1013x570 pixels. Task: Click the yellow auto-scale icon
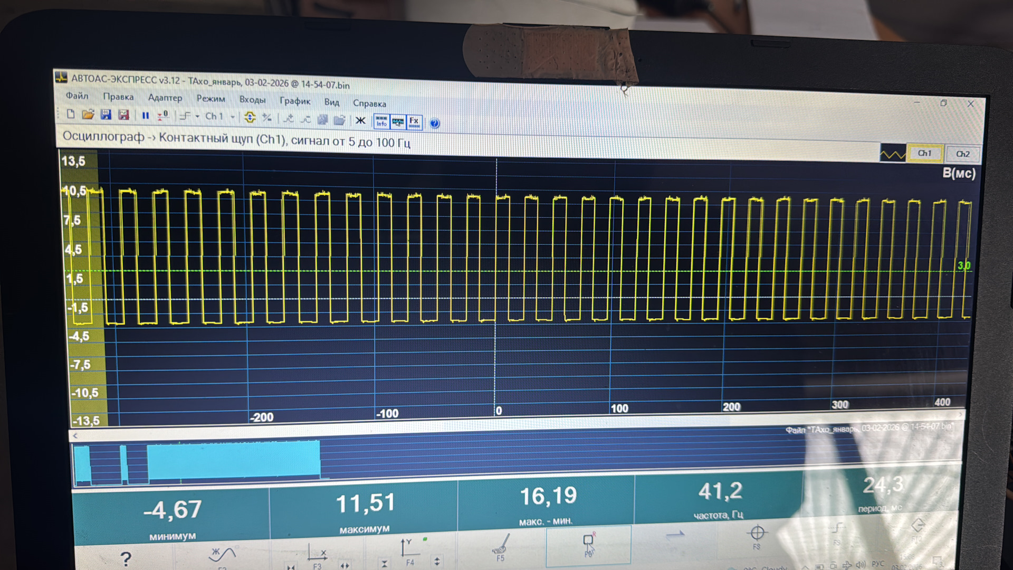[x=250, y=118]
